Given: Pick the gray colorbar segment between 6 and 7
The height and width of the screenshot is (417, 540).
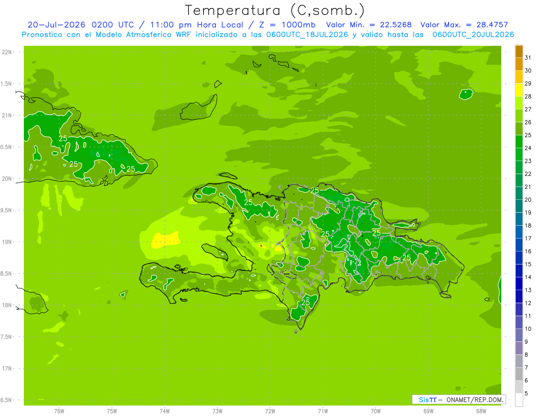Looking at the screenshot, I should click(x=519, y=374).
